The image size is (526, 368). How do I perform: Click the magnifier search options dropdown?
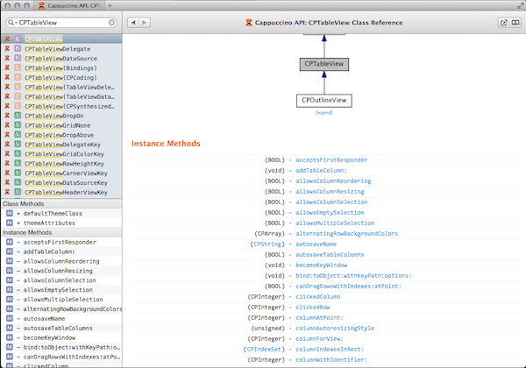pyautogui.click(x=12, y=23)
